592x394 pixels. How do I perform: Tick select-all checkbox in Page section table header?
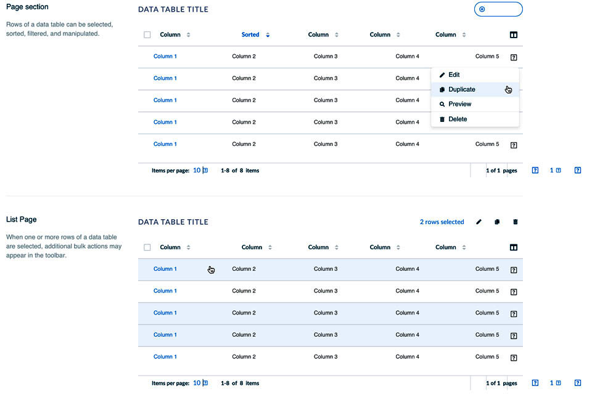pos(147,35)
